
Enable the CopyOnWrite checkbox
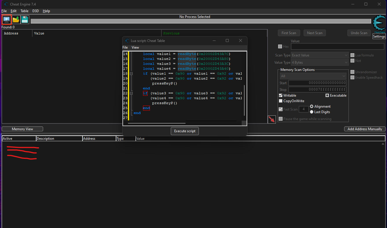point(281,101)
